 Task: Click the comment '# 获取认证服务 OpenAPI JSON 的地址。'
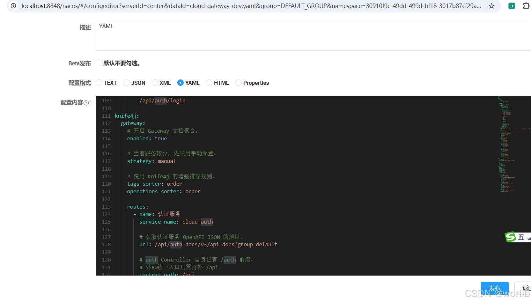pos(191,237)
